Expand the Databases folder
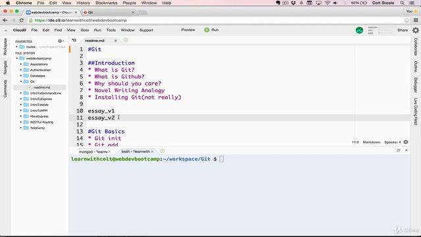 click(21, 76)
